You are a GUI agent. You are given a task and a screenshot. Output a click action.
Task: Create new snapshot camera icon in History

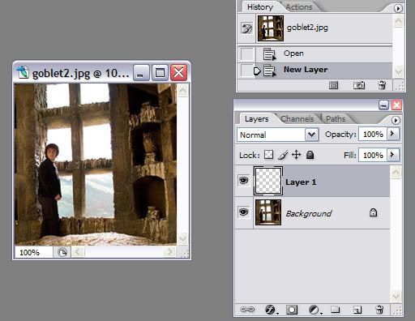click(x=359, y=85)
